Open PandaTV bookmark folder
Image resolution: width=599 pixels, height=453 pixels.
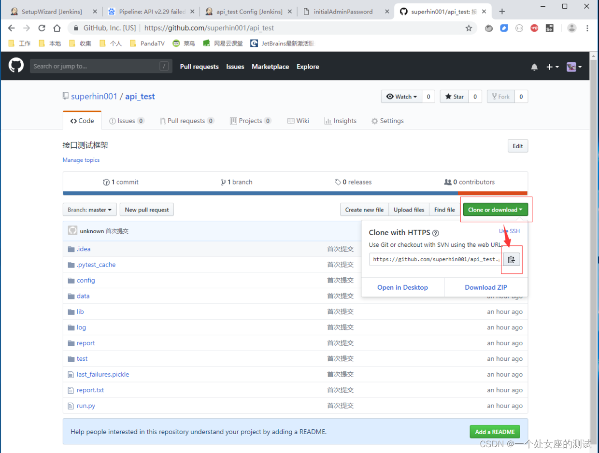pyautogui.click(x=147, y=43)
